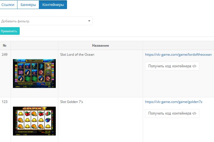Open the Lord of the Ocean thumbnail
The image size is (214, 142).
click(34, 74)
